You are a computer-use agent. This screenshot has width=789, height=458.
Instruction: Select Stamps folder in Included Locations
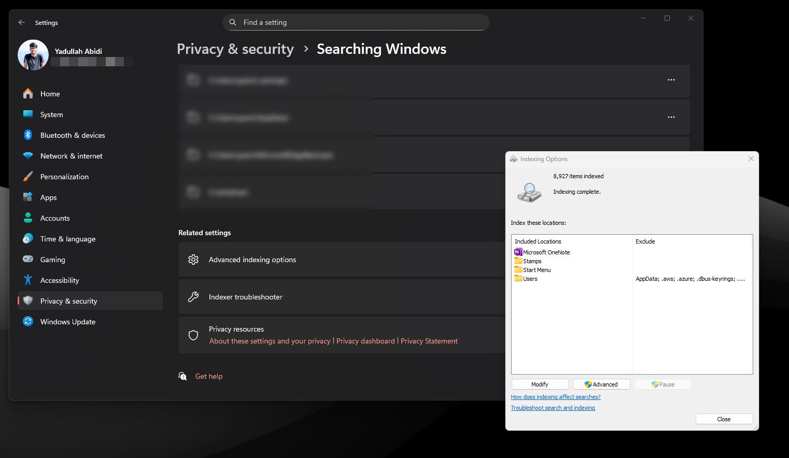528,261
